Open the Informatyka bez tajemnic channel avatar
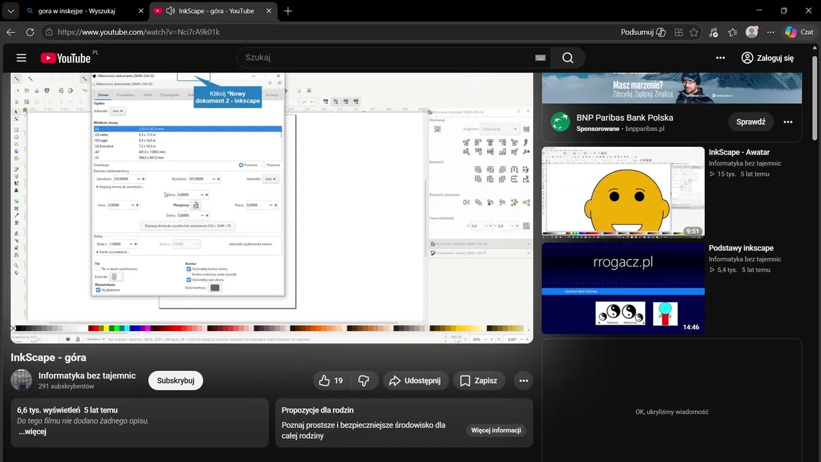821x462 pixels. (21, 380)
